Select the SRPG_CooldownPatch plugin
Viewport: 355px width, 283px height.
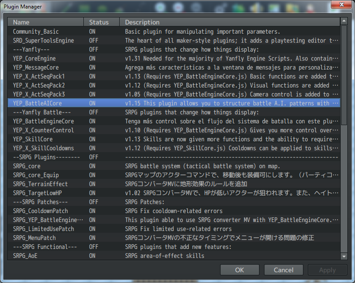(x=174, y=211)
